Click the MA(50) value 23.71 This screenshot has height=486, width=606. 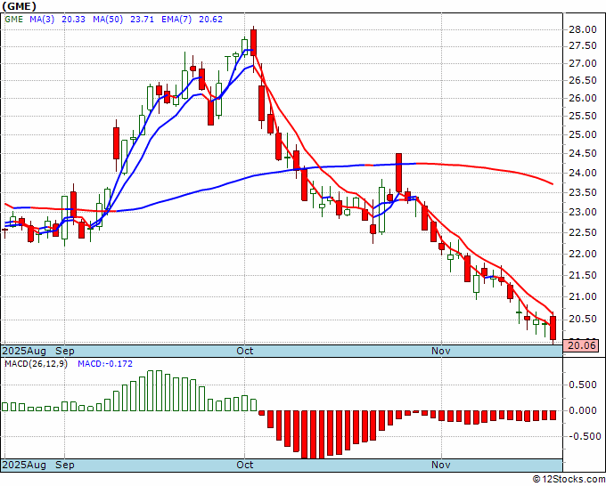click(x=142, y=19)
